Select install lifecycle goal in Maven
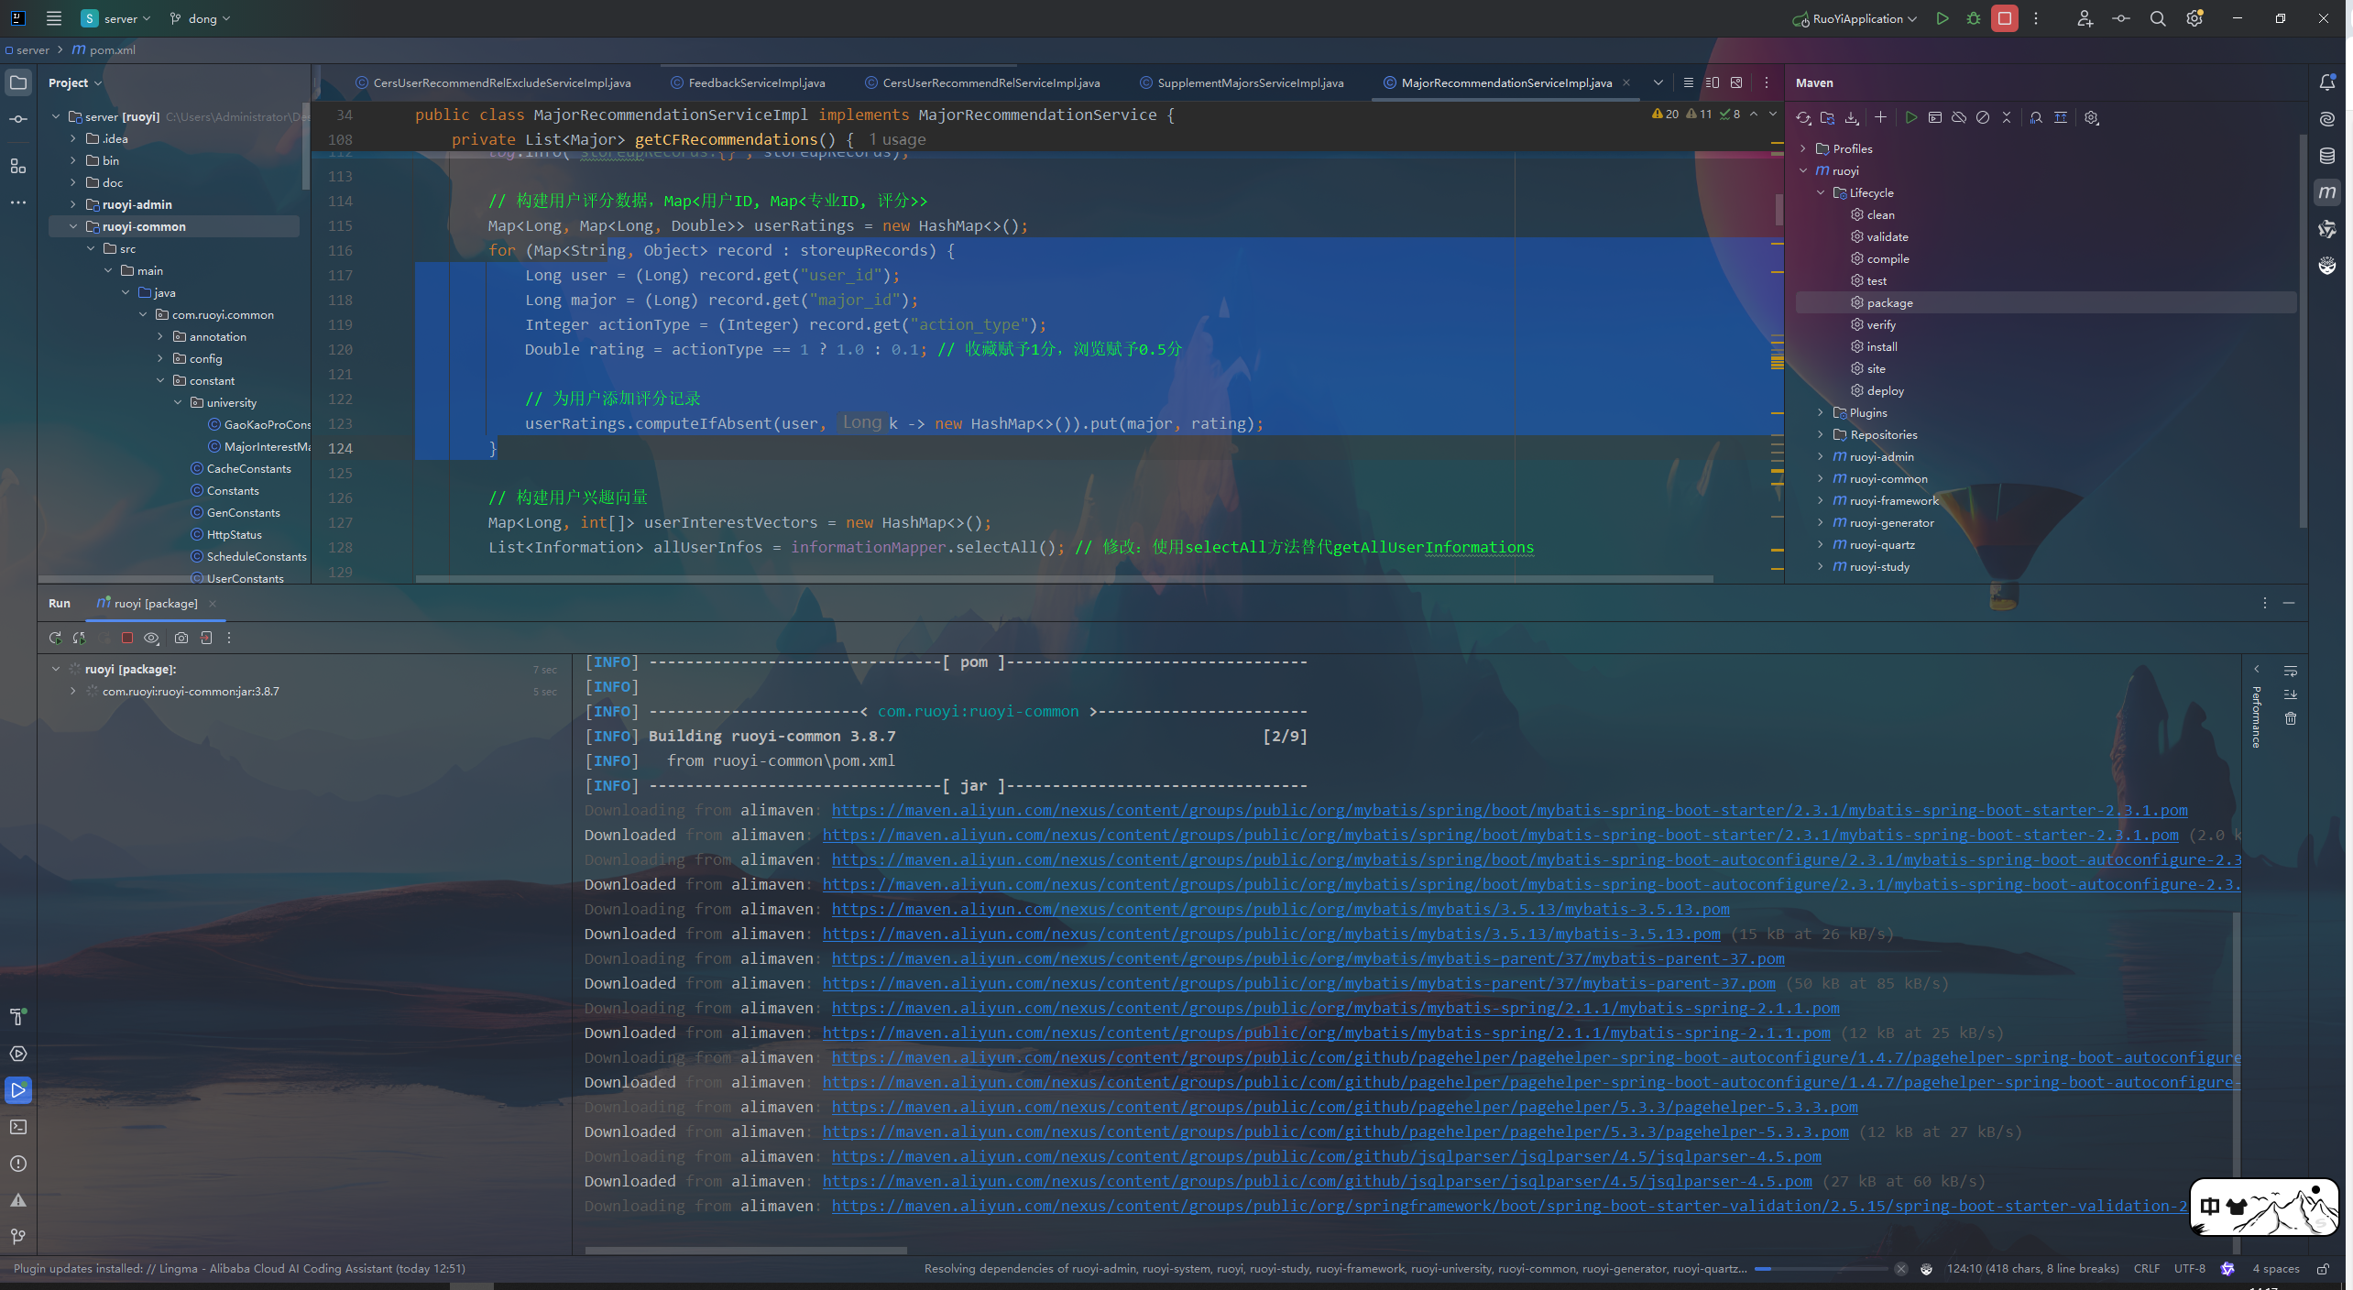The width and height of the screenshot is (2353, 1290). click(x=1881, y=346)
